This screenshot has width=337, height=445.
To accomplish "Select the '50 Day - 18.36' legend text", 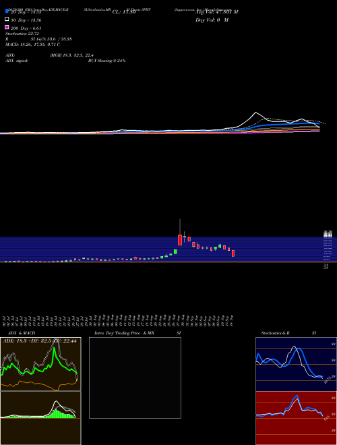I will pyautogui.click(x=26, y=20).
